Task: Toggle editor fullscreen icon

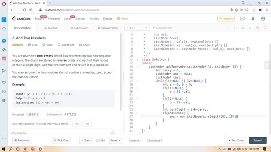Action: pos(265,28)
